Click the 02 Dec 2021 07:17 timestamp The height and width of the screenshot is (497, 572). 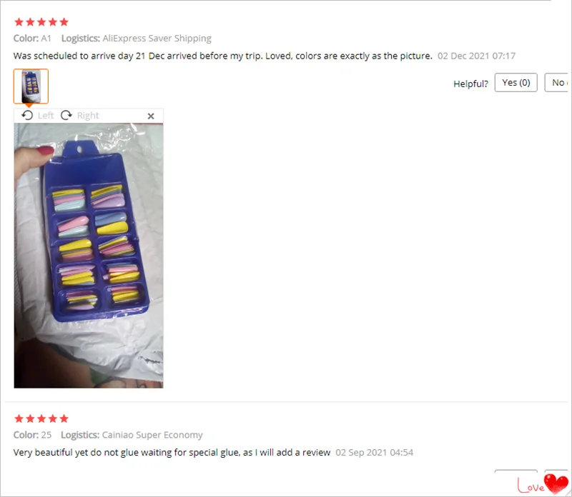coord(476,56)
